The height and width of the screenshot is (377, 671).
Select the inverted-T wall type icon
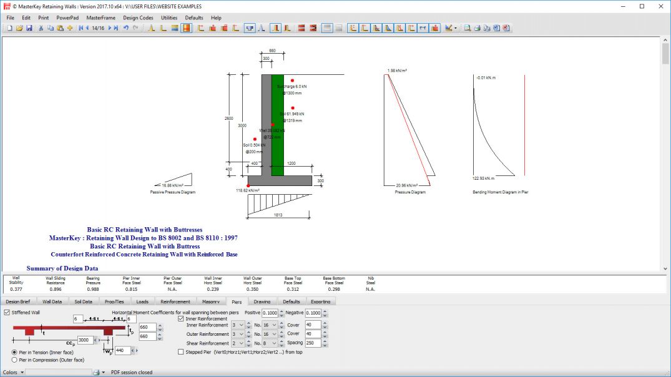click(151, 28)
